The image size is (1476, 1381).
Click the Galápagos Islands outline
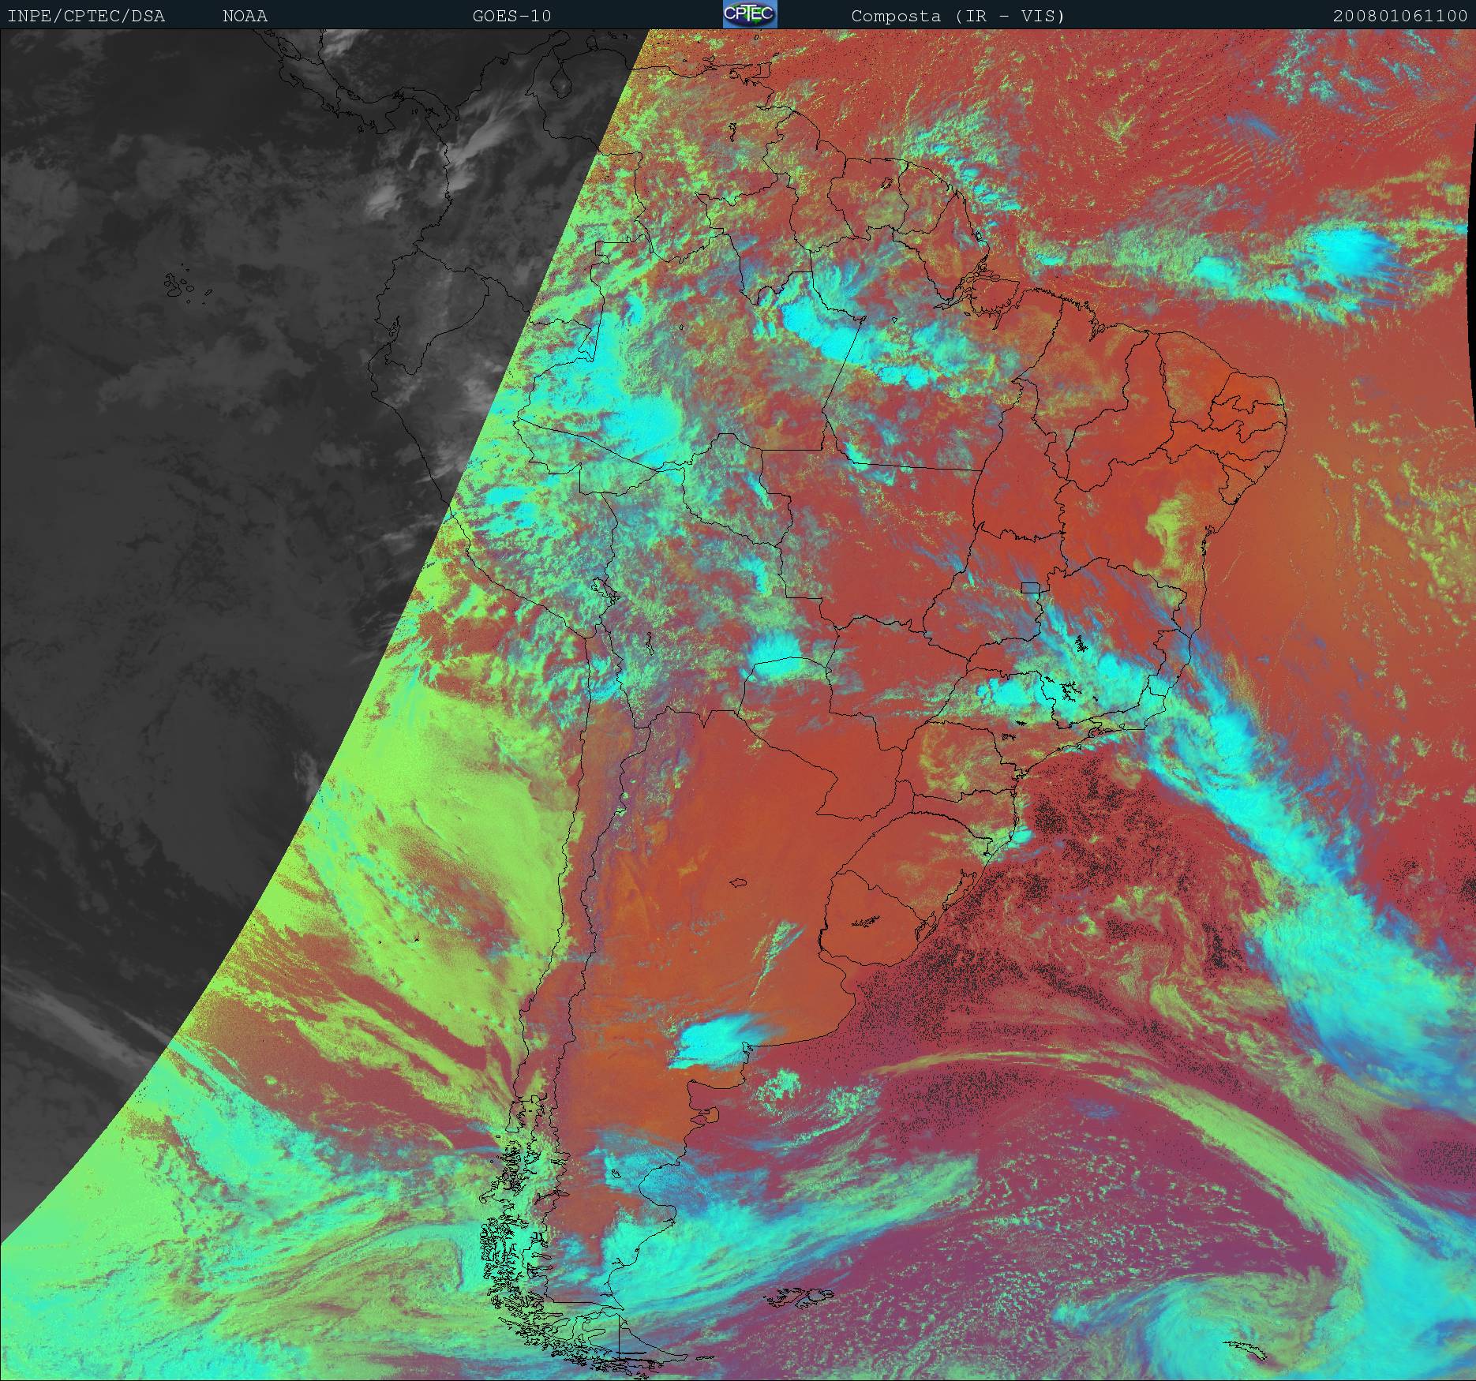[x=182, y=286]
